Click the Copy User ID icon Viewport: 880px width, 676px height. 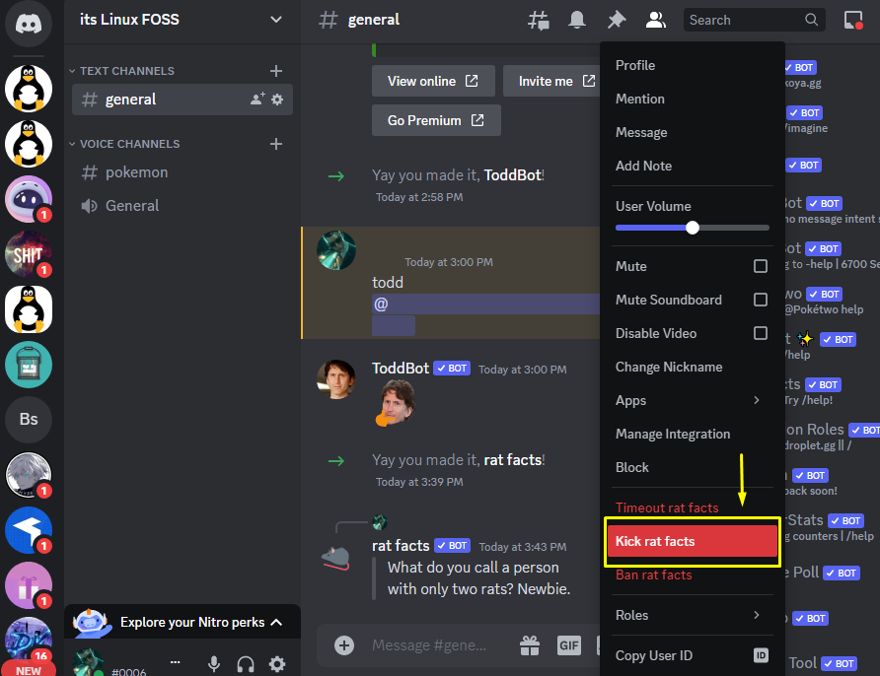tap(761, 655)
